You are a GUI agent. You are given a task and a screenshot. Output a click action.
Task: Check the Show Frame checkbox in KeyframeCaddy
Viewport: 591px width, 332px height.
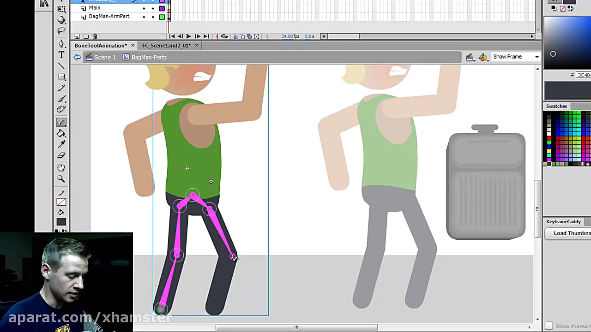549,326
